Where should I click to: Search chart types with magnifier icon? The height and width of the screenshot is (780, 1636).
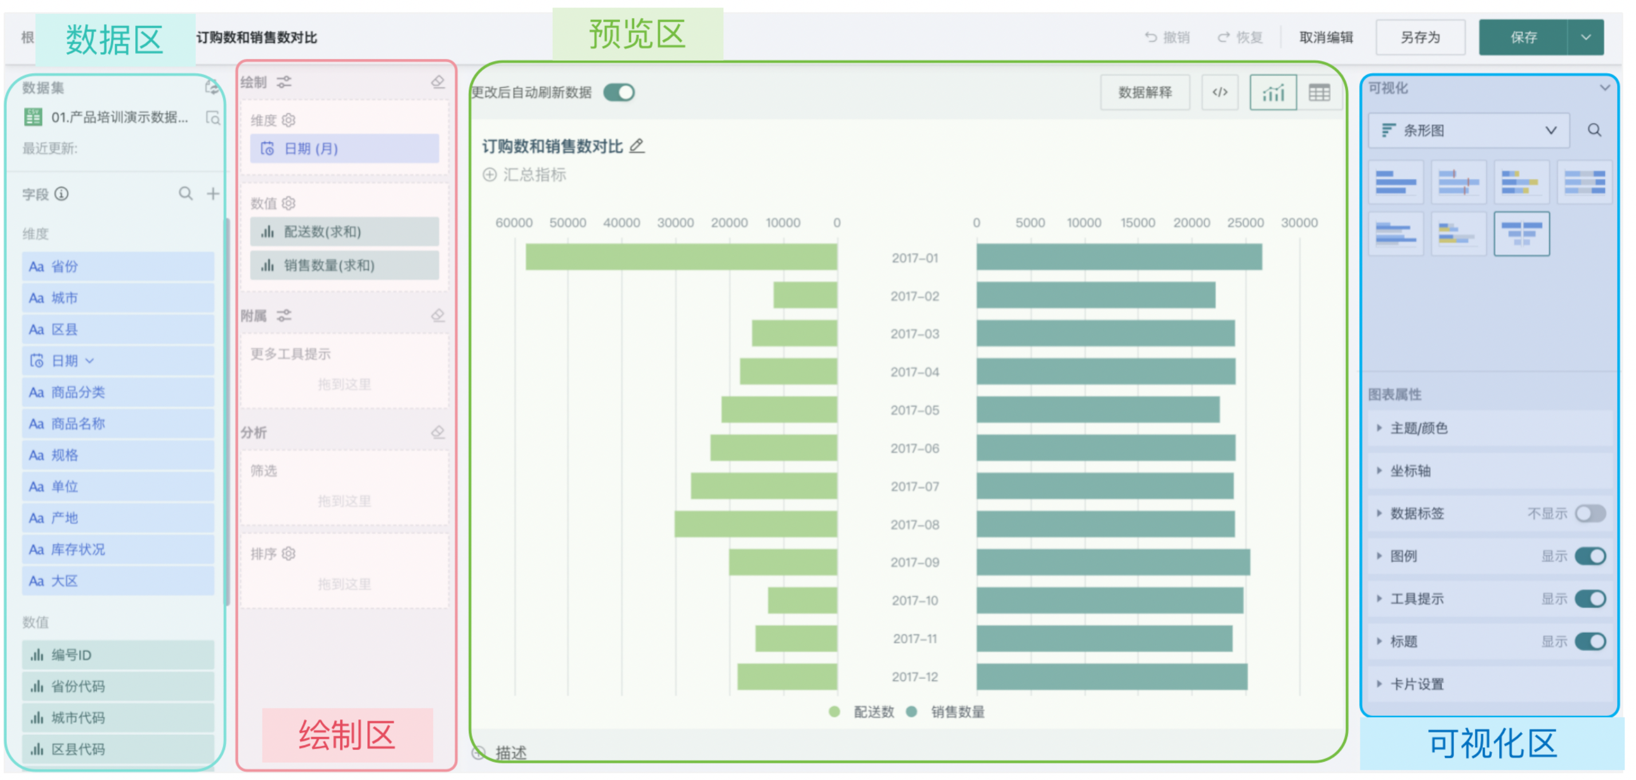coord(1595,130)
